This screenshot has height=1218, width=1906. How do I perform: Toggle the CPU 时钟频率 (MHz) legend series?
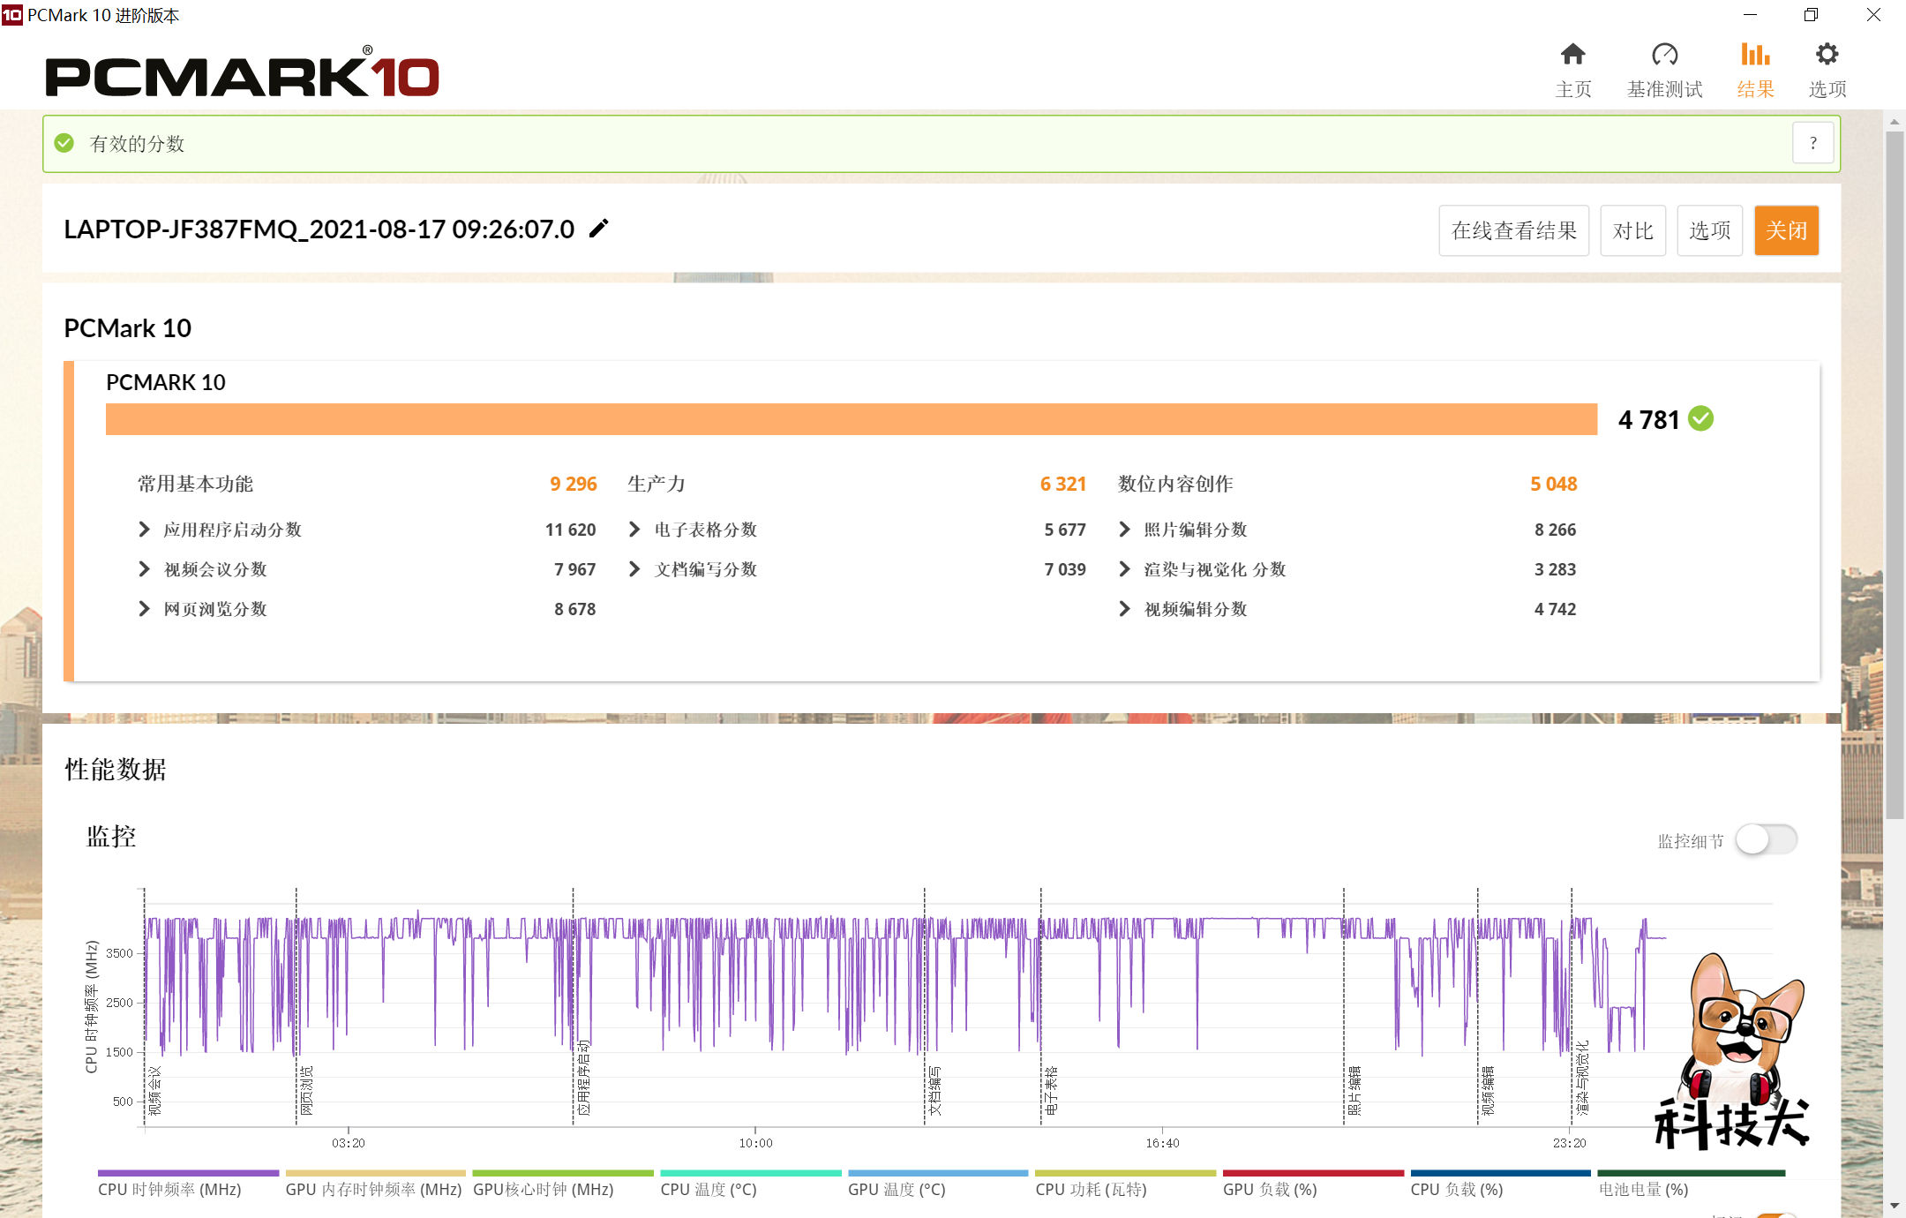[x=169, y=1189]
